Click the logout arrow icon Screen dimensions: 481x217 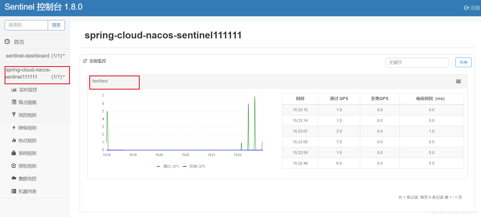click(466, 8)
